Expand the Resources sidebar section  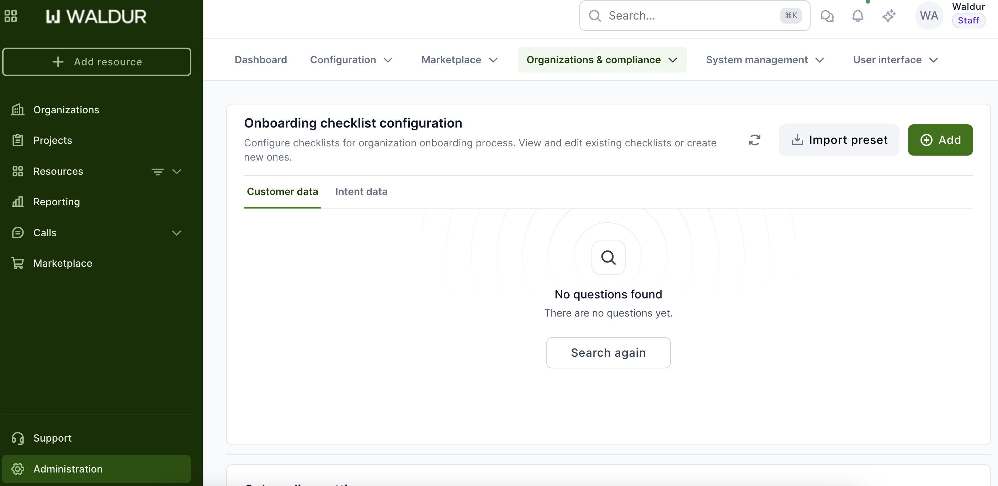coord(177,172)
